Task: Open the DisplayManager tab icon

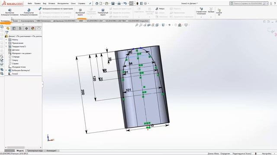Action: [x=32, y=28]
